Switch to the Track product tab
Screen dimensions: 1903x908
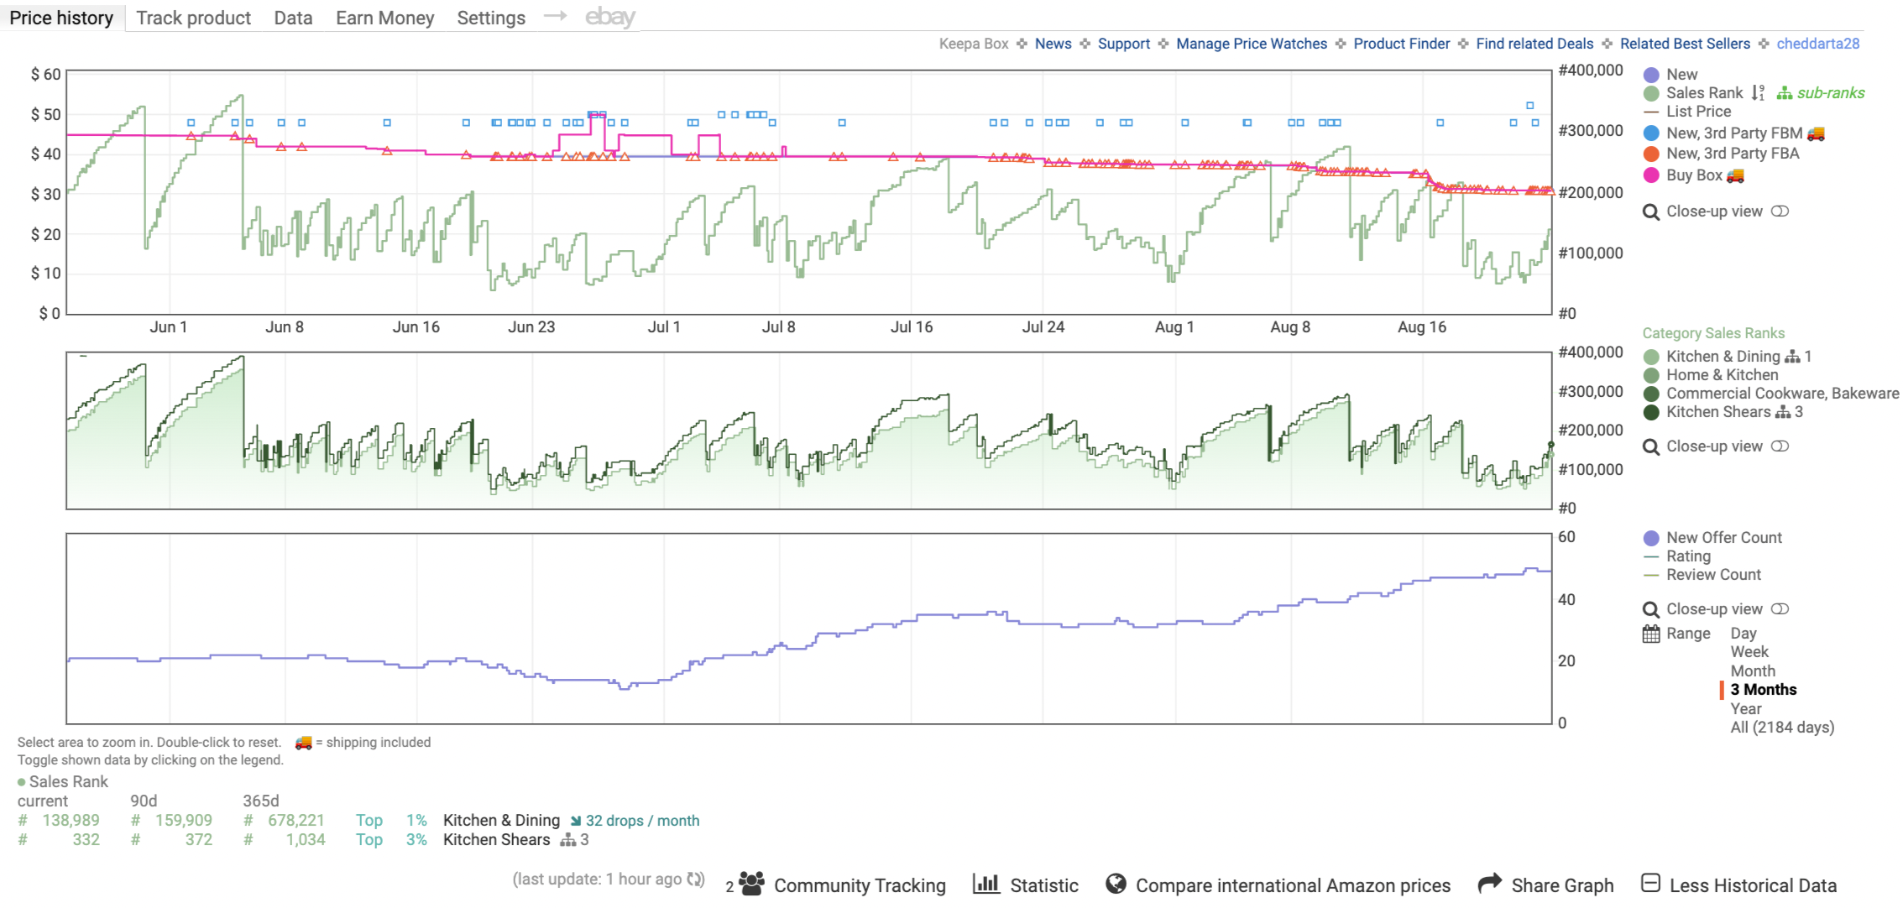(x=193, y=18)
